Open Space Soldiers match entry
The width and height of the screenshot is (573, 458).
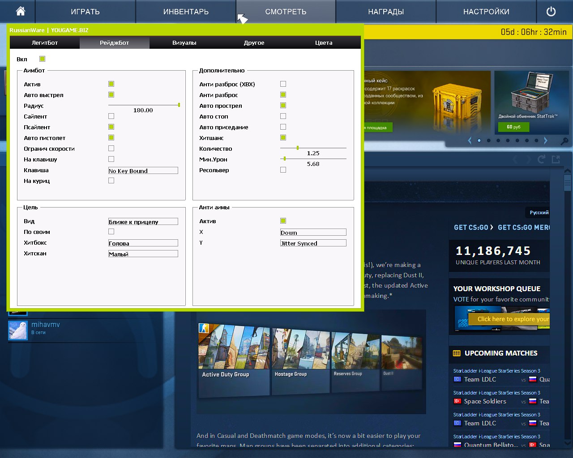pyautogui.click(x=501, y=401)
